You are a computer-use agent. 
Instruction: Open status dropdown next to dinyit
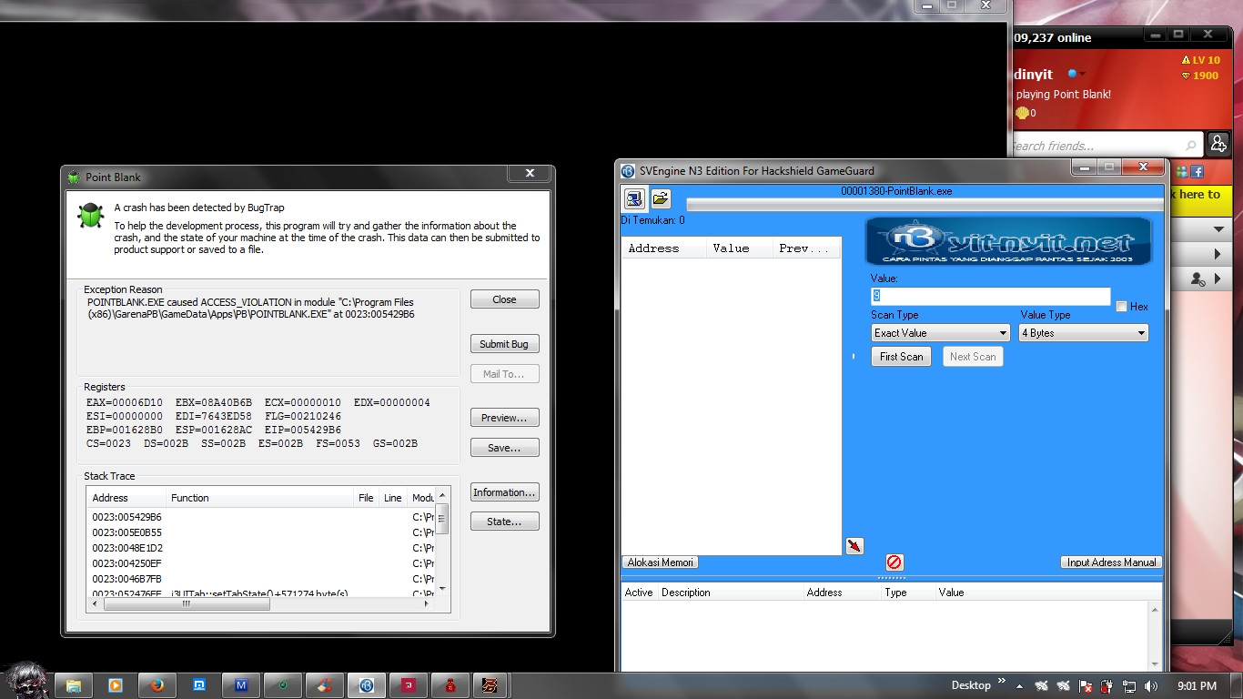click(x=1082, y=75)
